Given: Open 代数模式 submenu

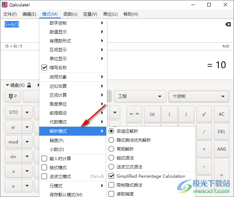Looking at the screenshot, I should [73, 122].
